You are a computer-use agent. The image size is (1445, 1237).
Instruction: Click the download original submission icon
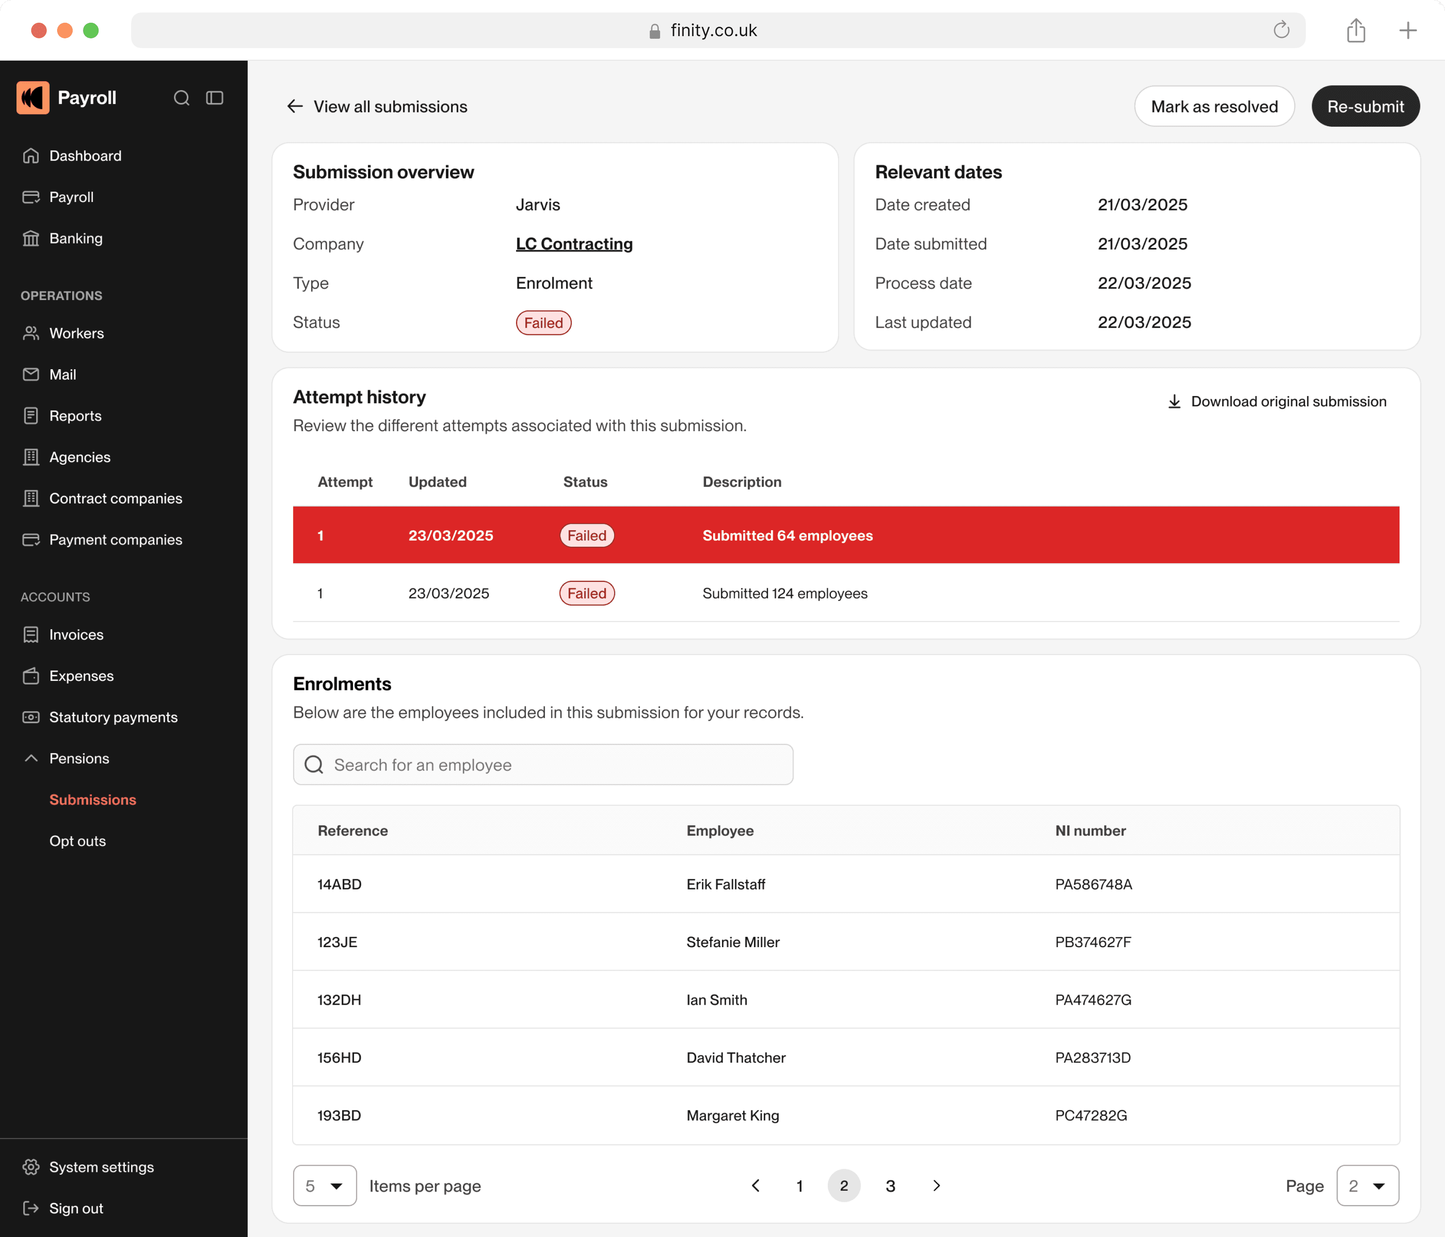tap(1174, 402)
